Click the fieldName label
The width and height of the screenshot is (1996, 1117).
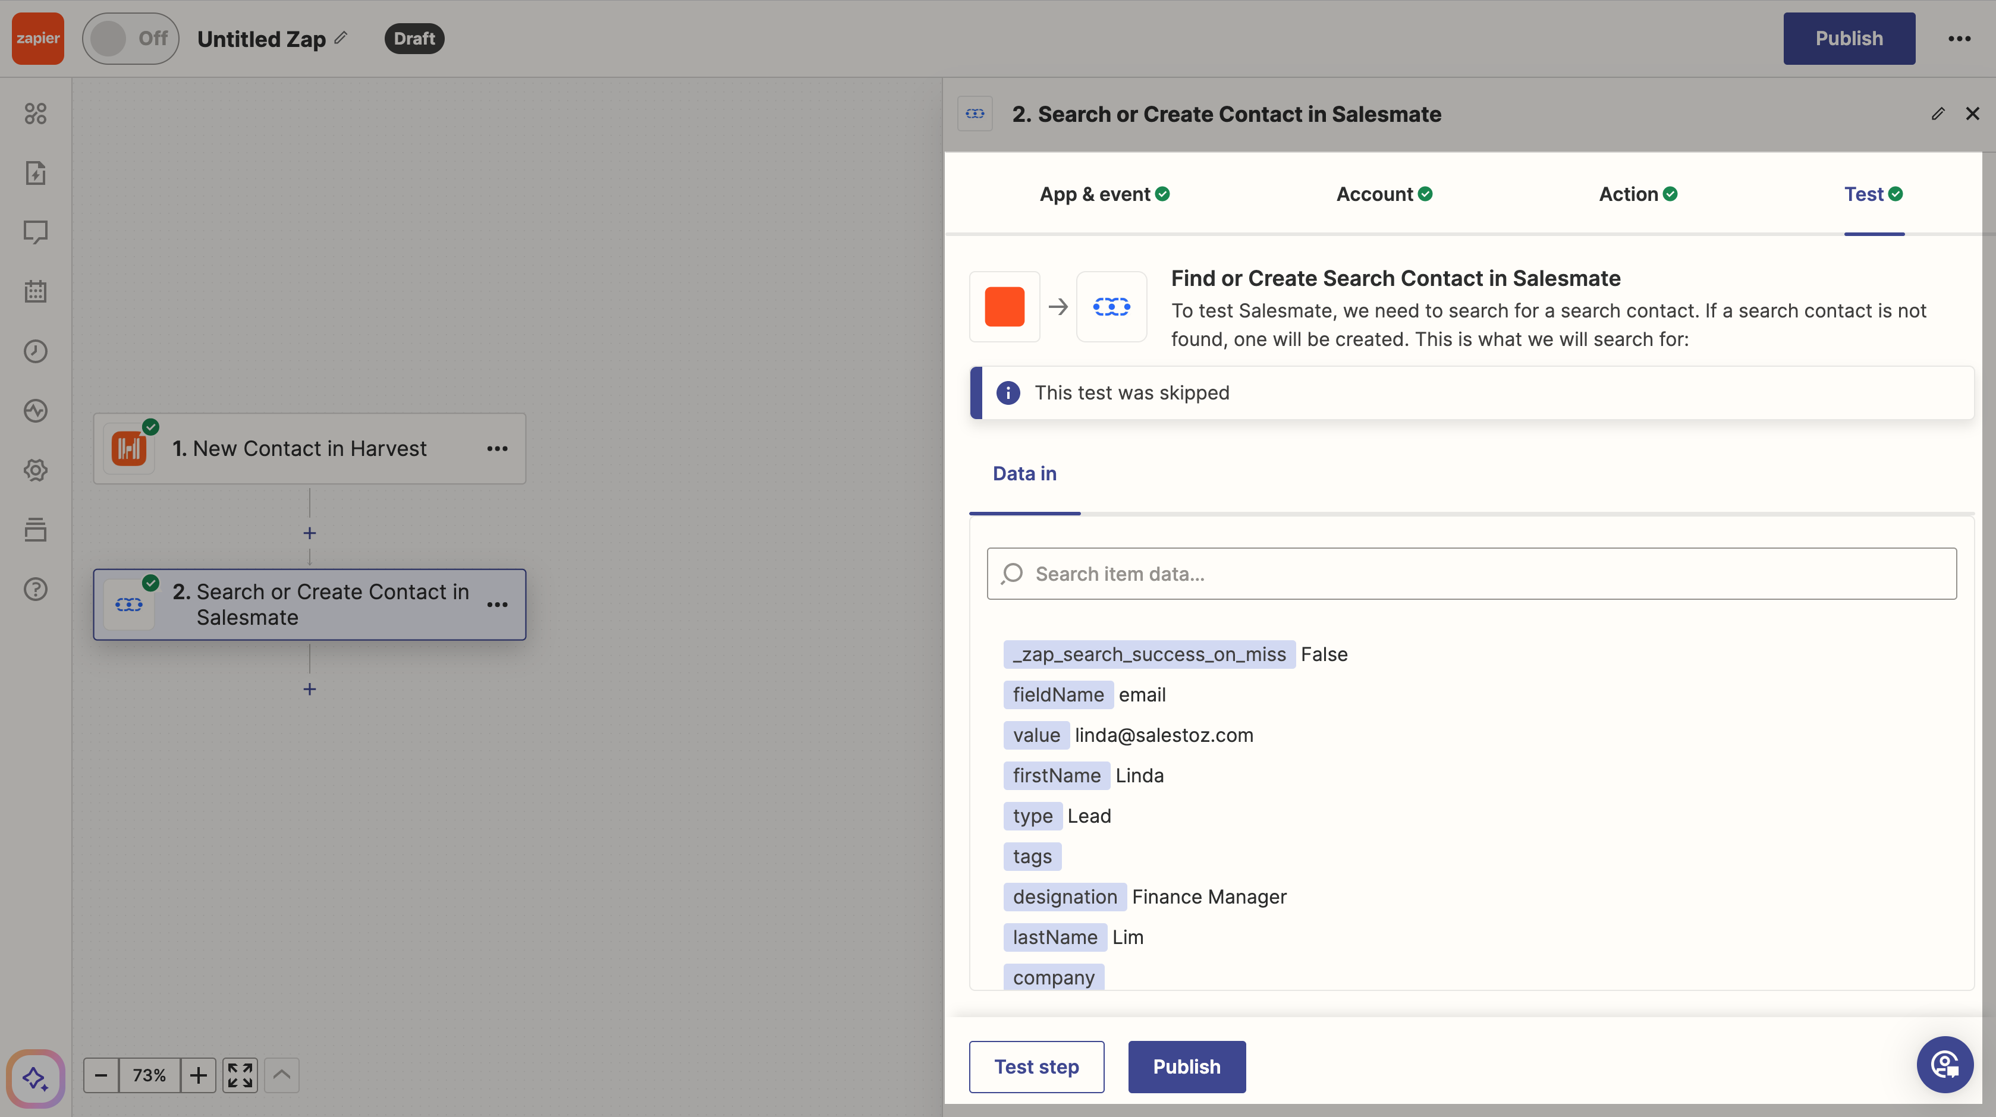1058,695
